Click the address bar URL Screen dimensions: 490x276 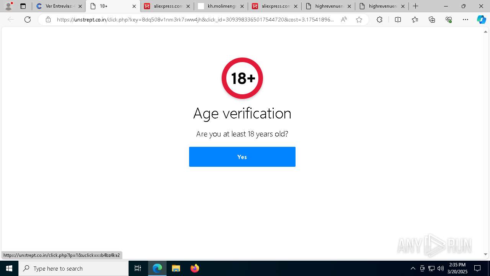(x=195, y=20)
